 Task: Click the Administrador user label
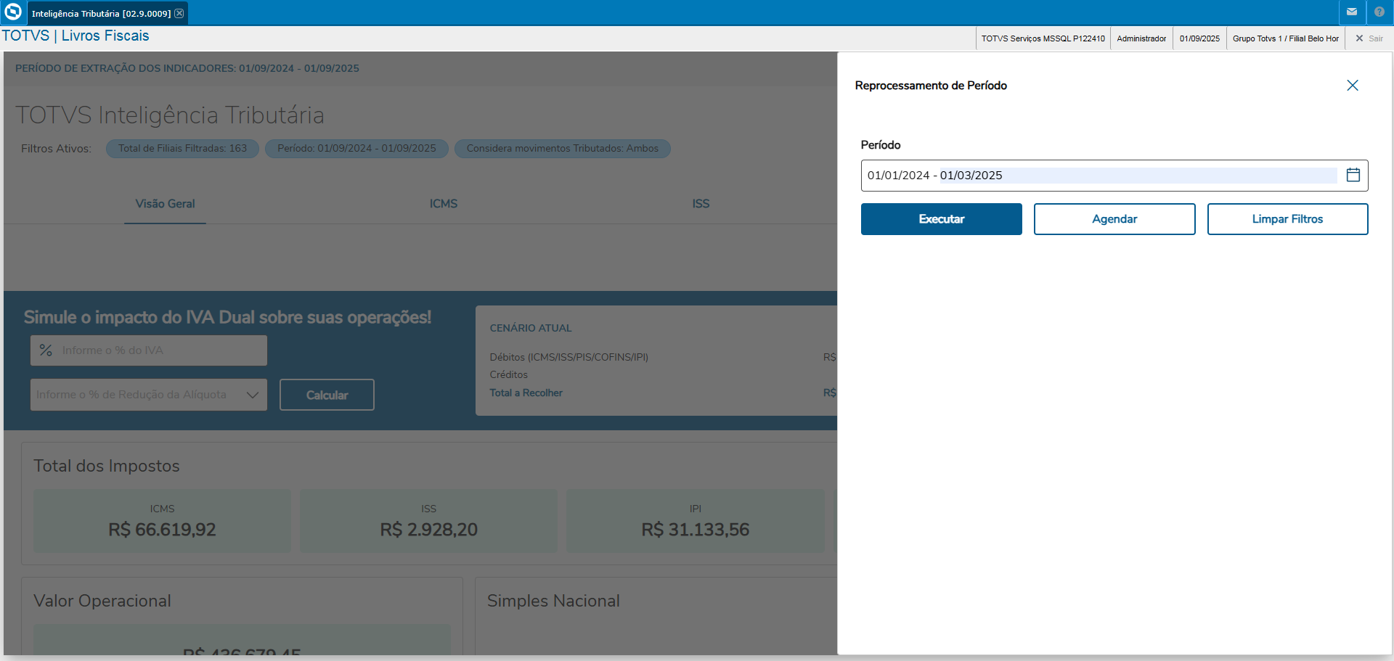click(x=1141, y=38)
